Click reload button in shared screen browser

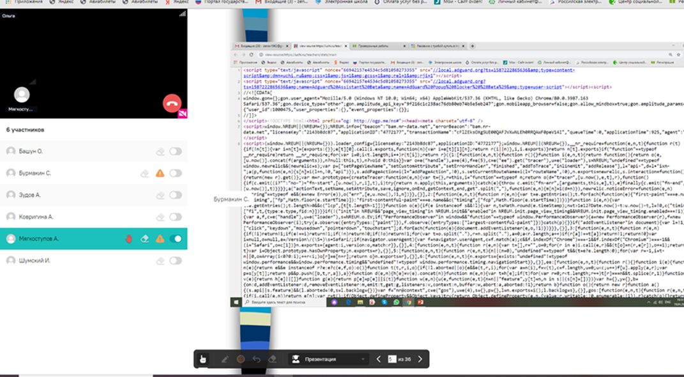click(x=251, y=55)
